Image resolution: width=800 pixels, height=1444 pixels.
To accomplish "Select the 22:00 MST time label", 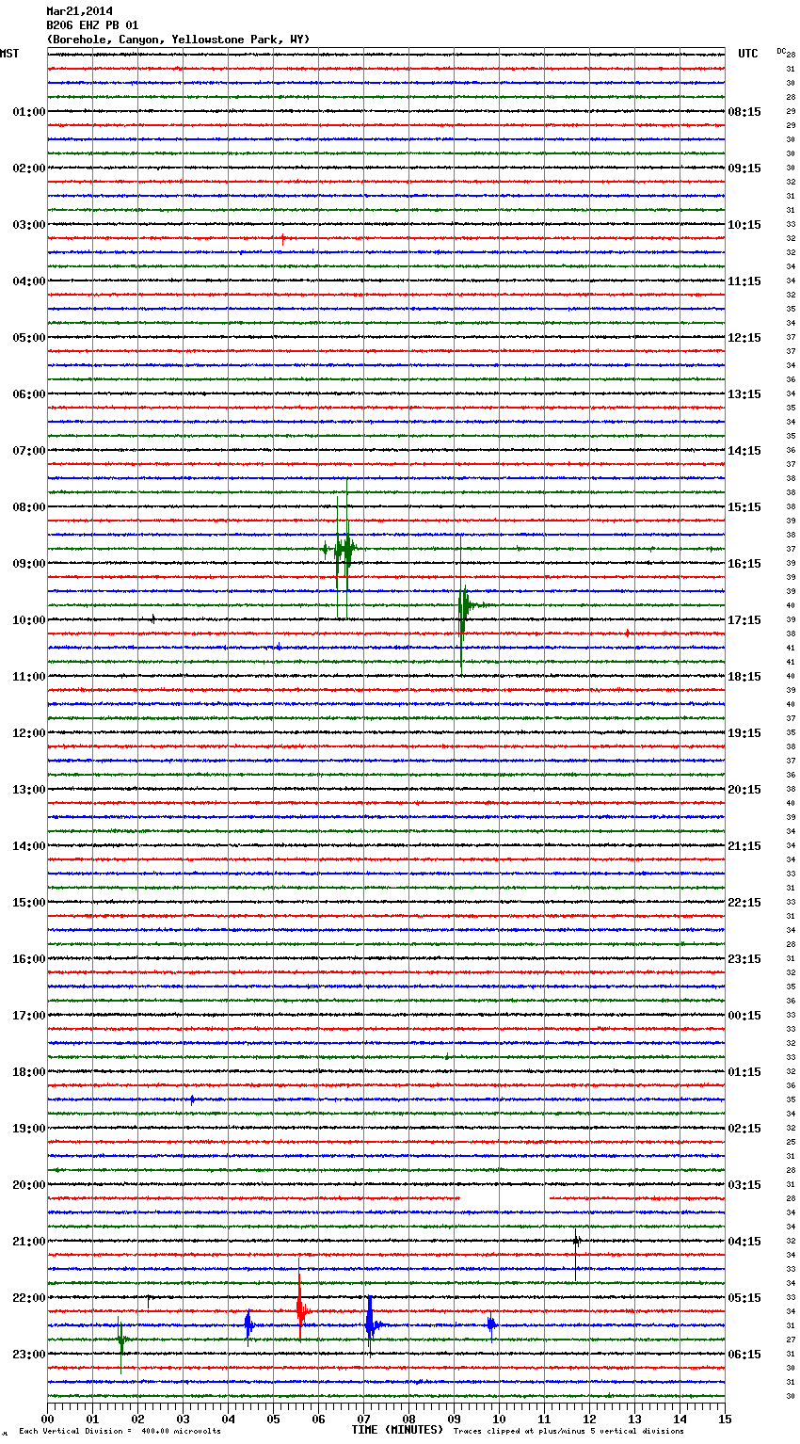I will 29,1298.
